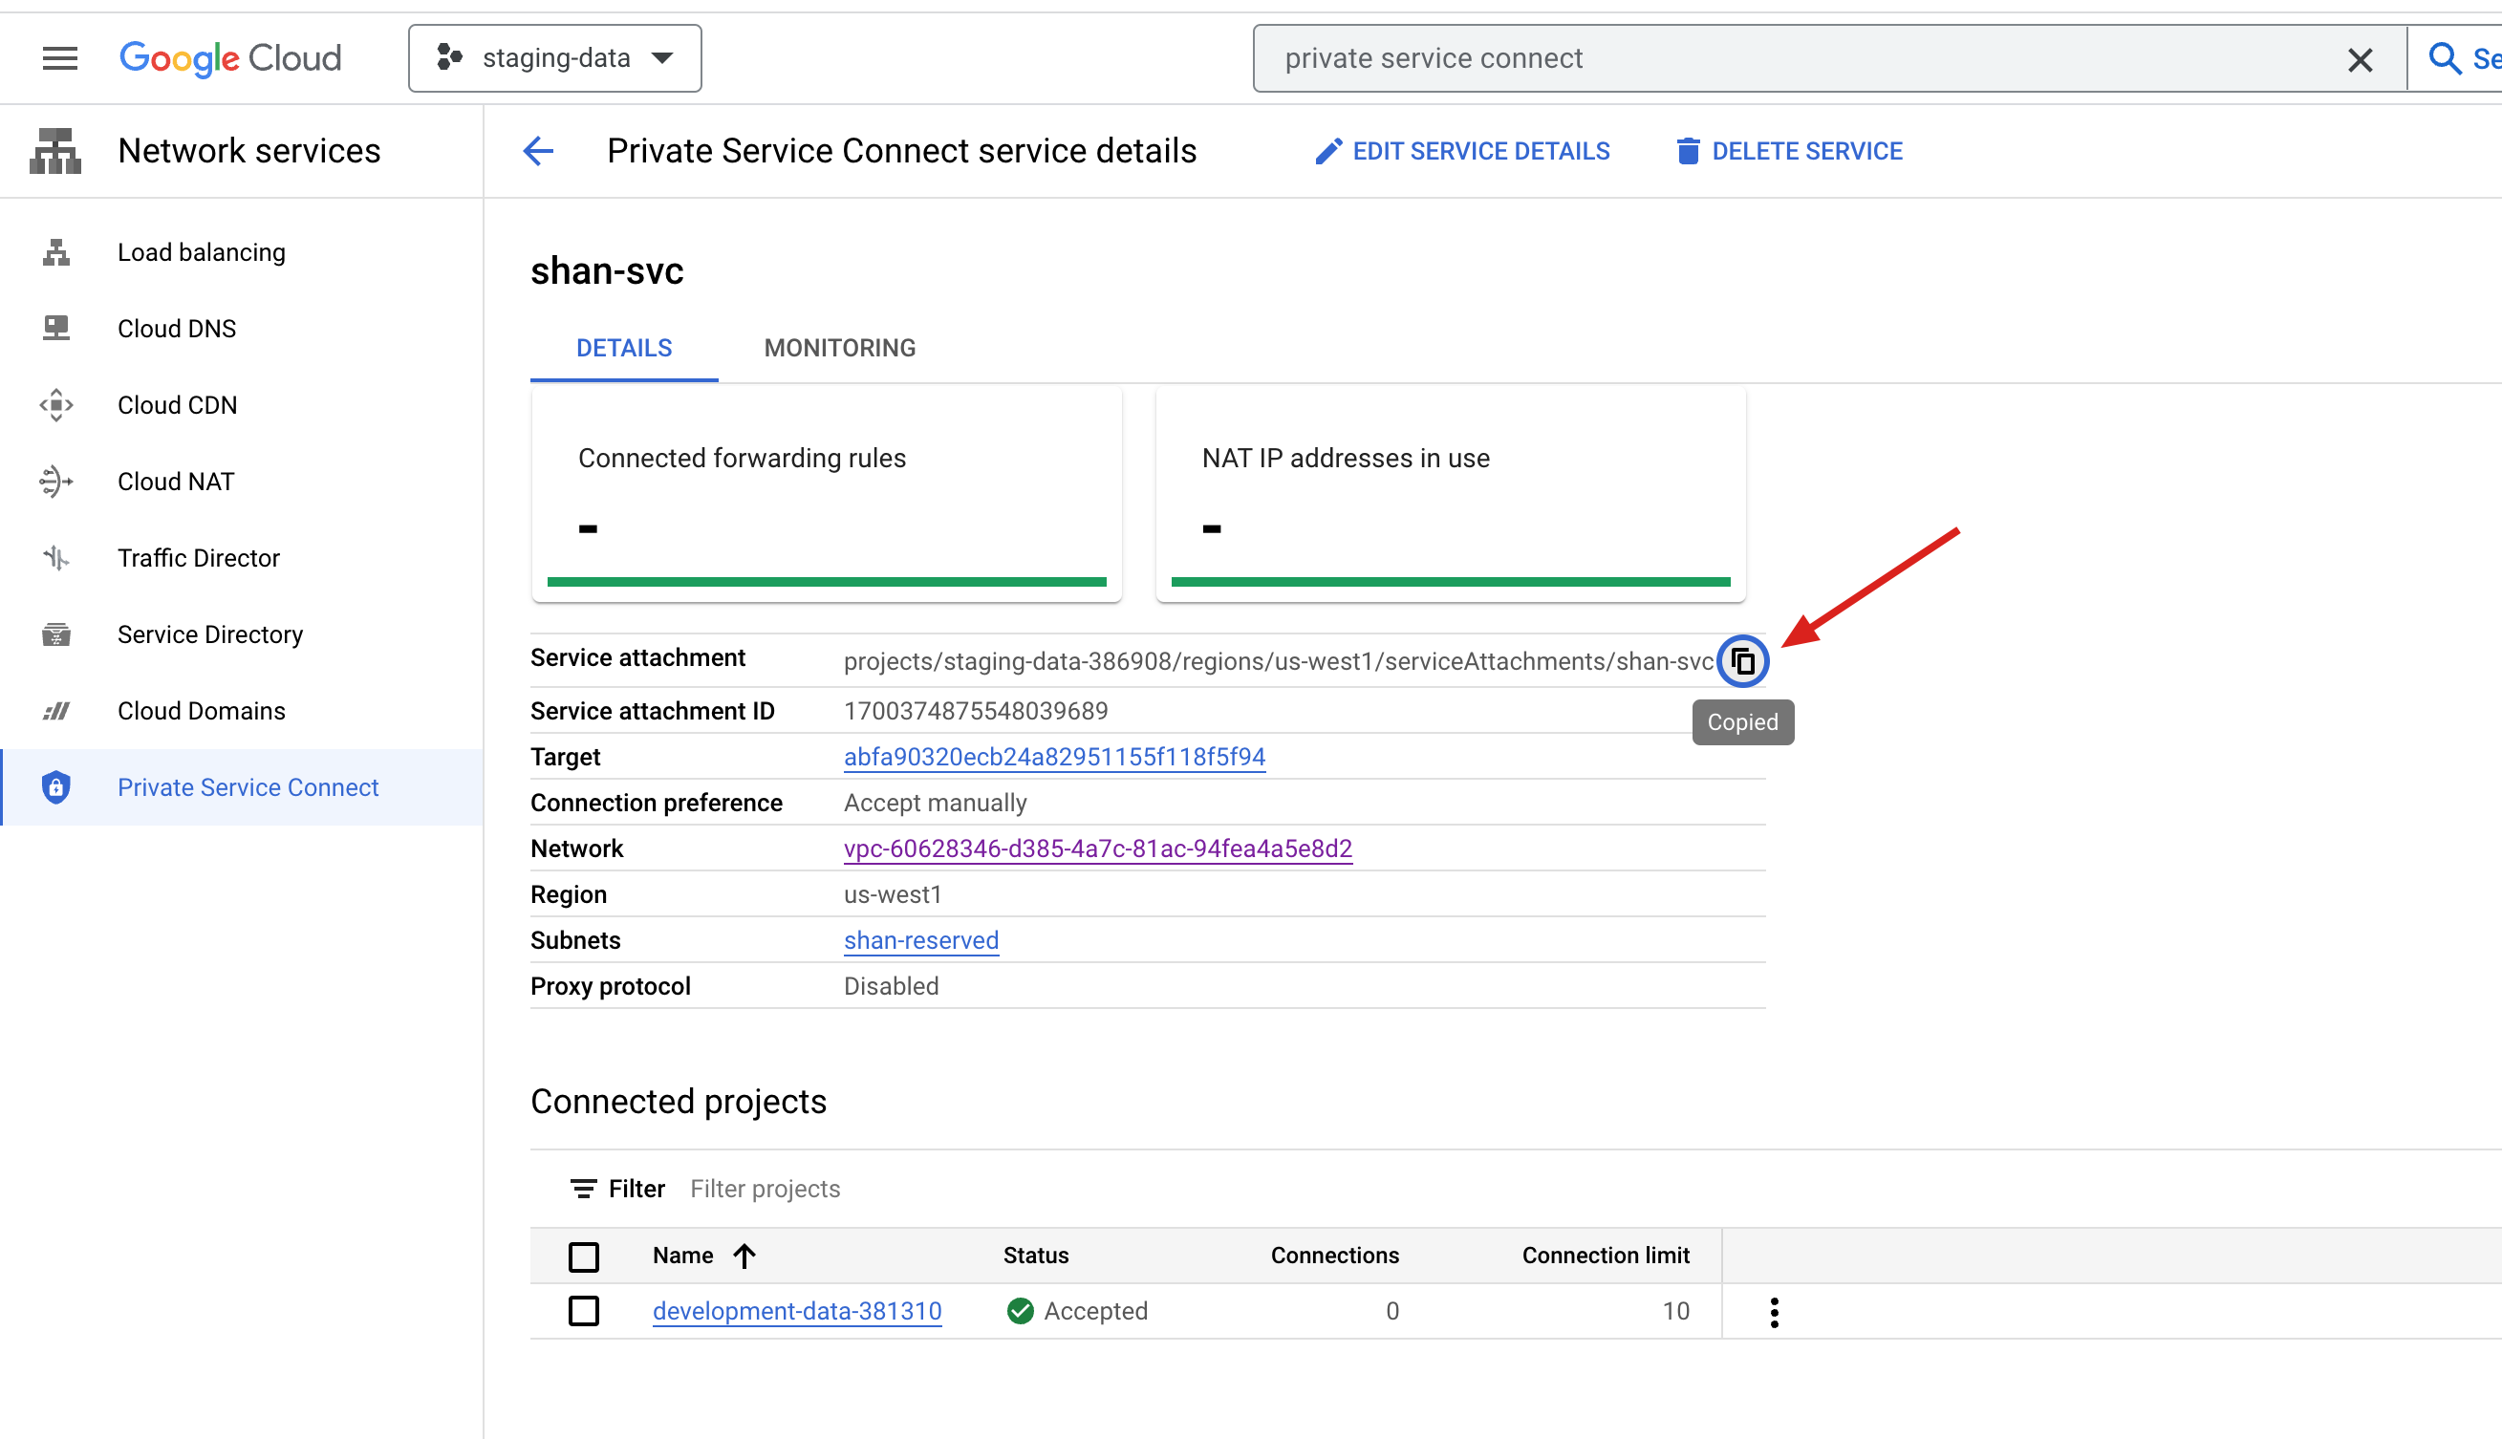Screen dimensions: 2502x1439
Task: Click the Connected projects heading
Action: coord(679,1102)
